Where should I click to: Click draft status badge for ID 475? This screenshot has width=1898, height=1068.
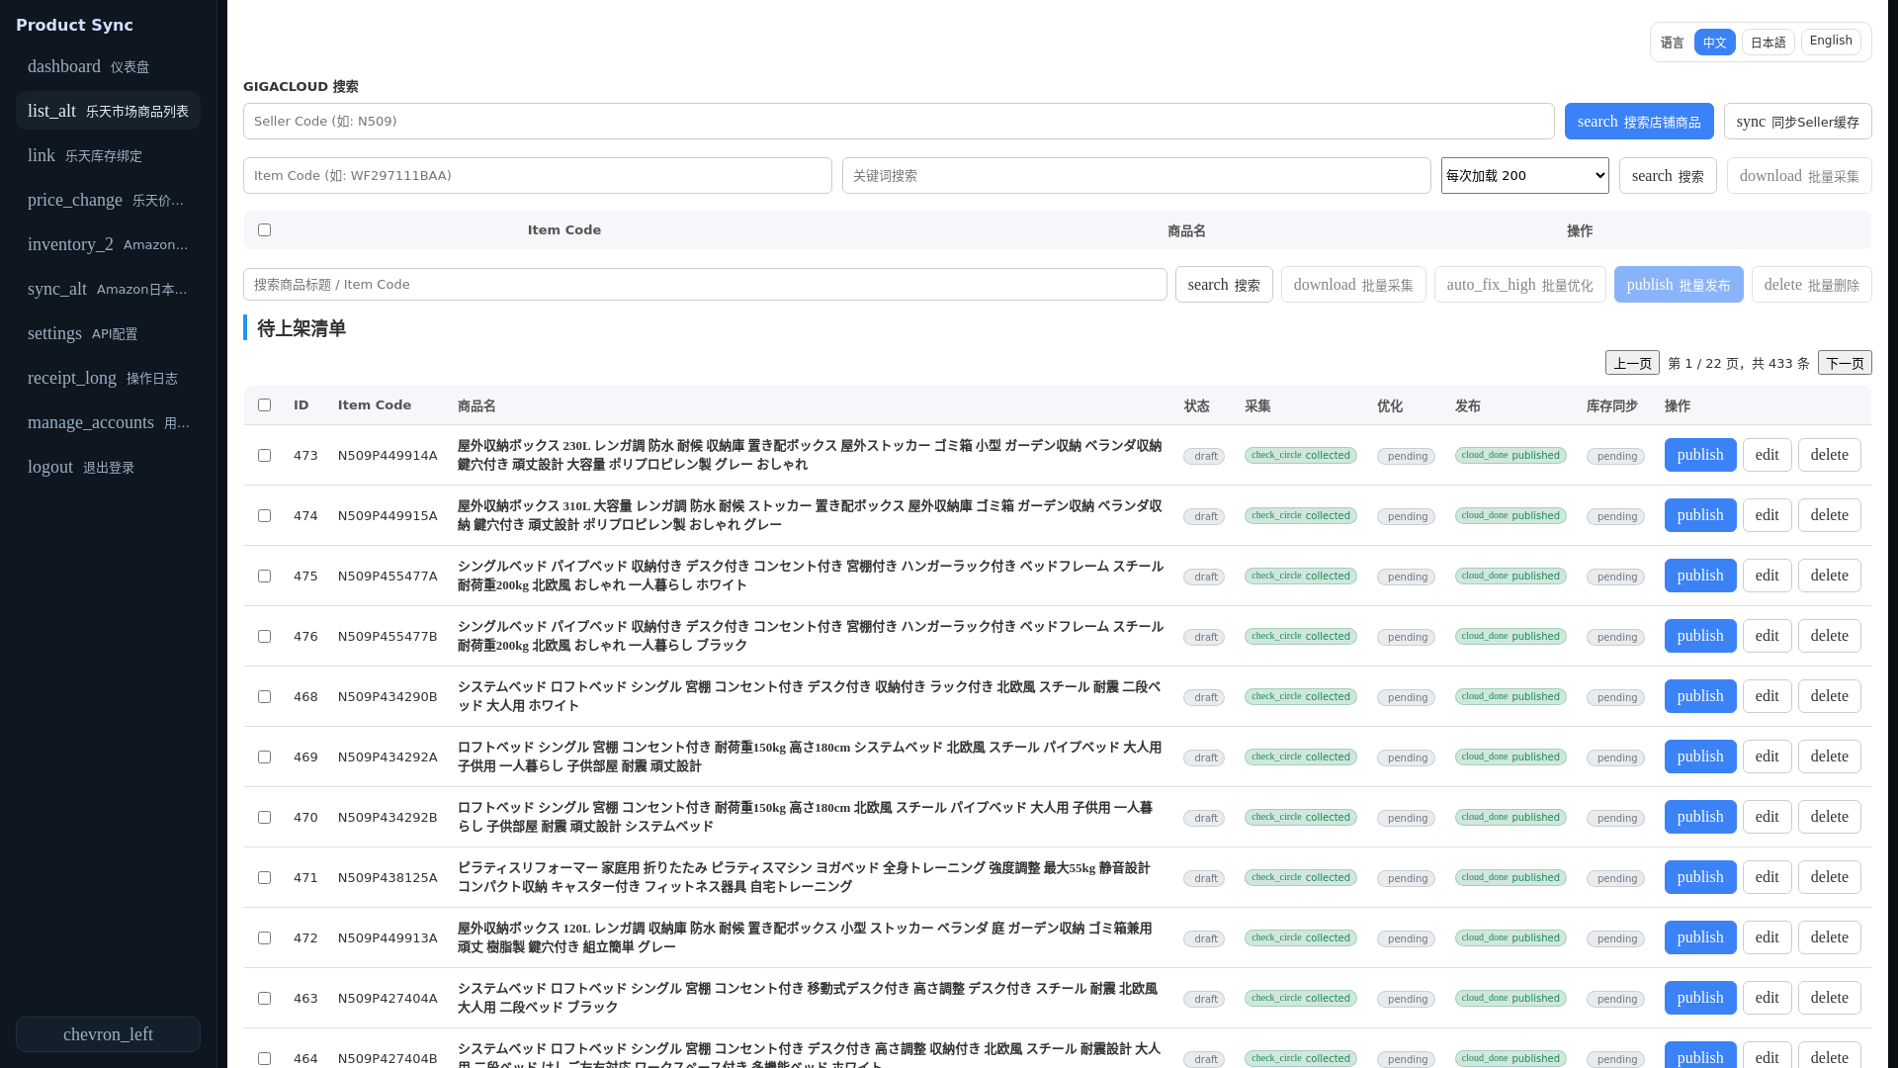click(x=1204, y=577)
